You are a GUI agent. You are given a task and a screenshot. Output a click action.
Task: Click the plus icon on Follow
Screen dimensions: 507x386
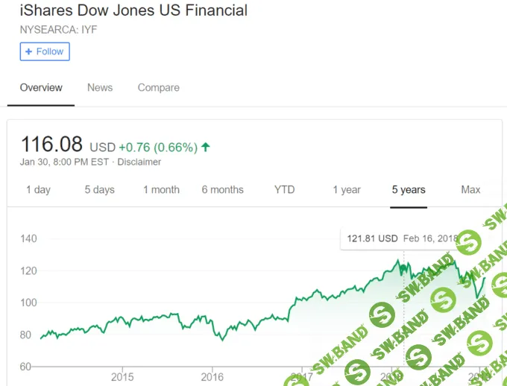28,51
